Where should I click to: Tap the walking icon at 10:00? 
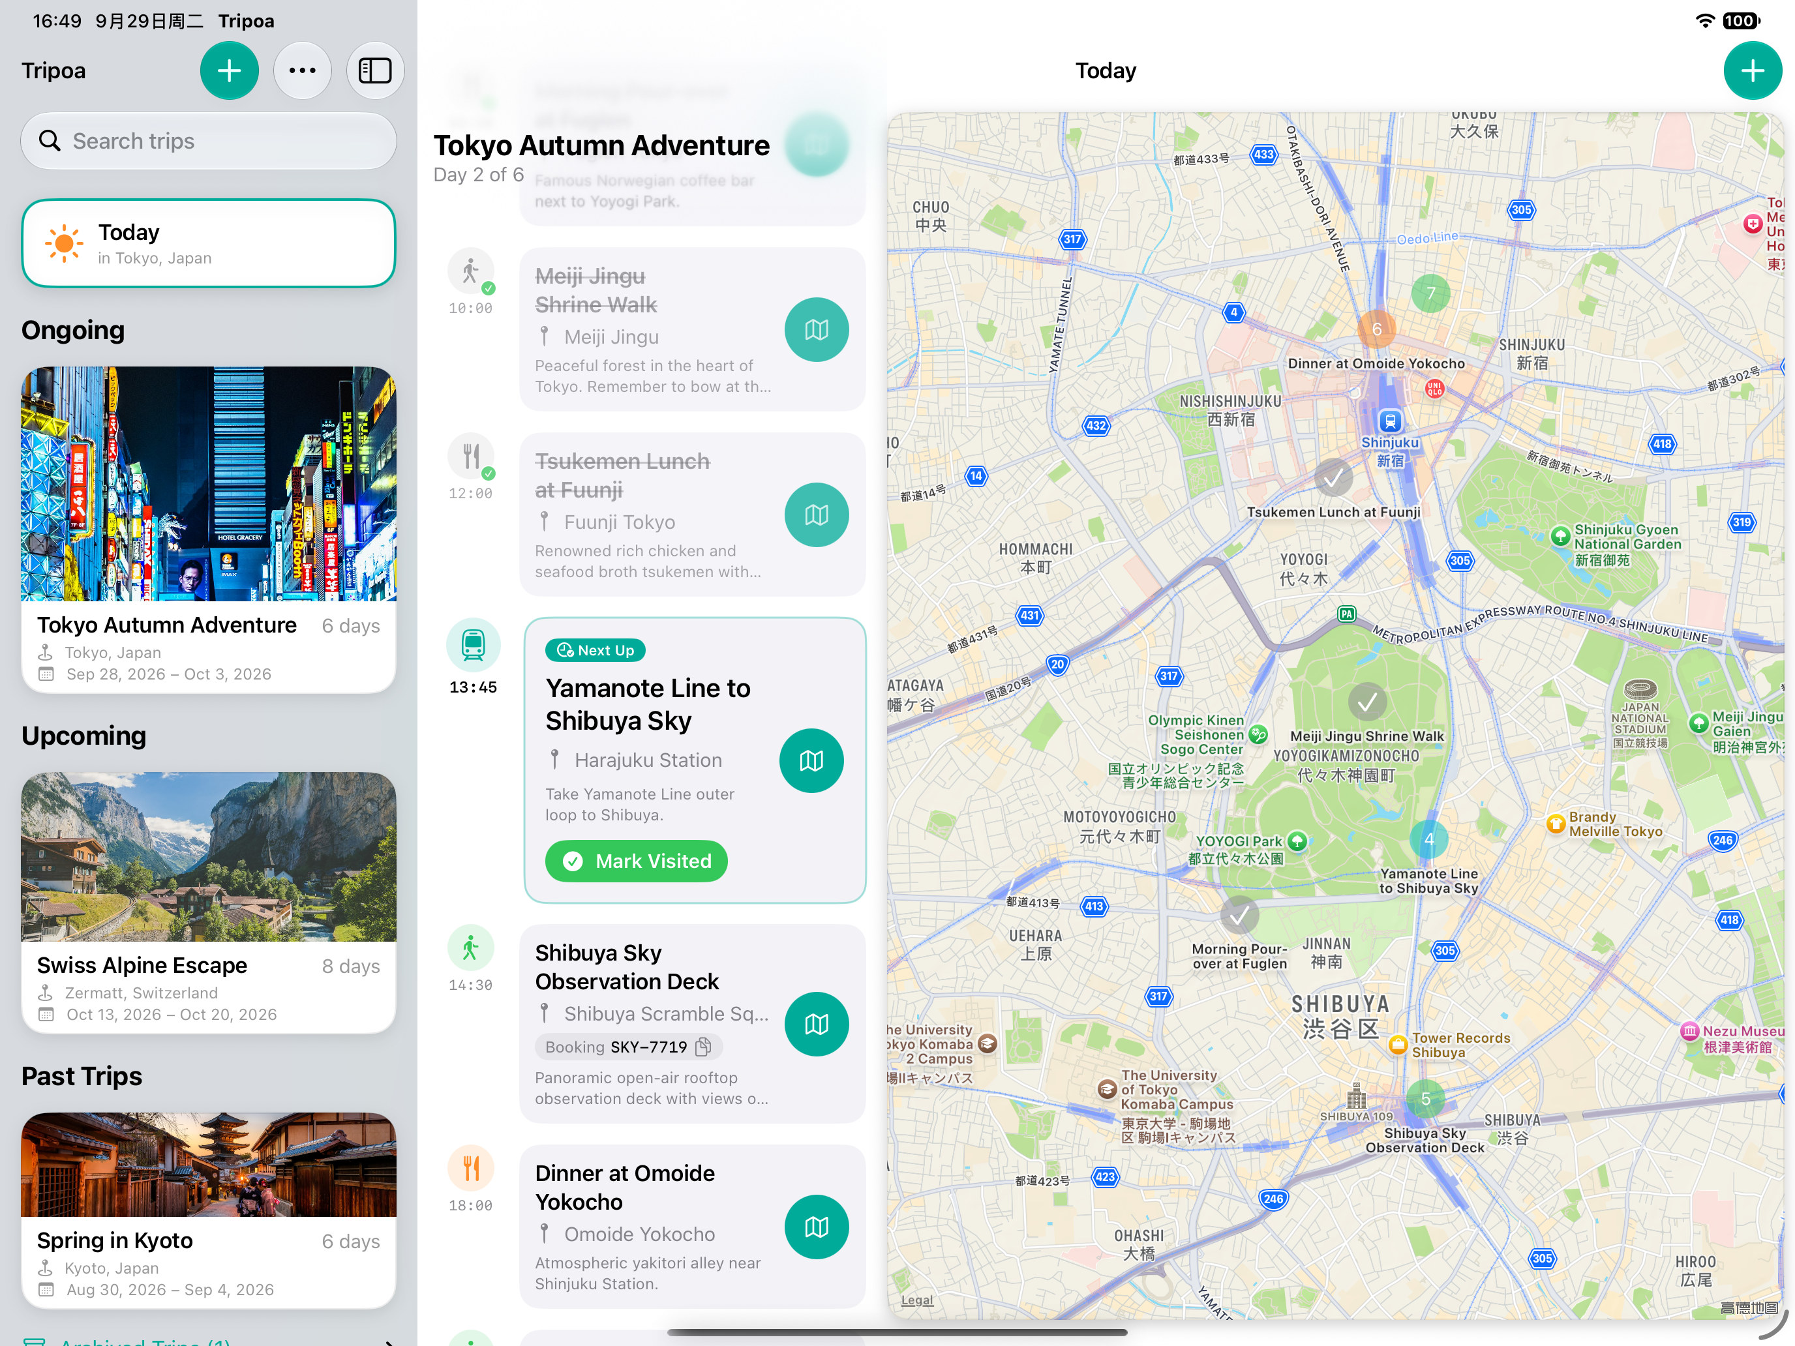471,271
